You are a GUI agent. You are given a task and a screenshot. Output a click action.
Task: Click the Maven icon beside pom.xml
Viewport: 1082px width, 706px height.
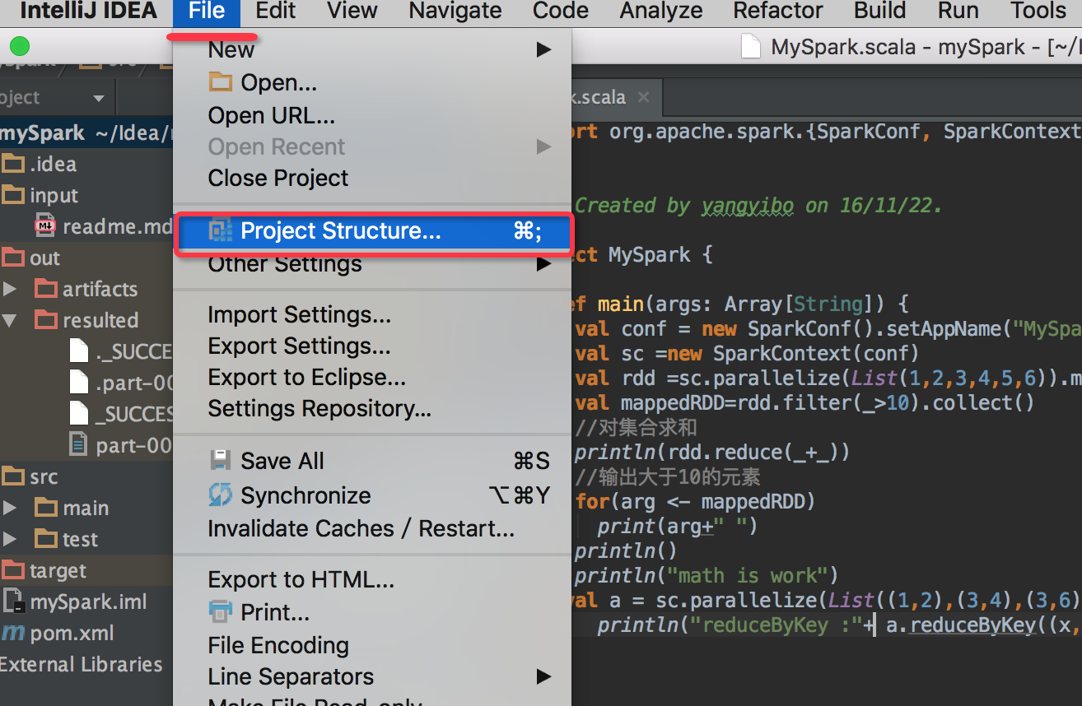[x=13, y=633]
